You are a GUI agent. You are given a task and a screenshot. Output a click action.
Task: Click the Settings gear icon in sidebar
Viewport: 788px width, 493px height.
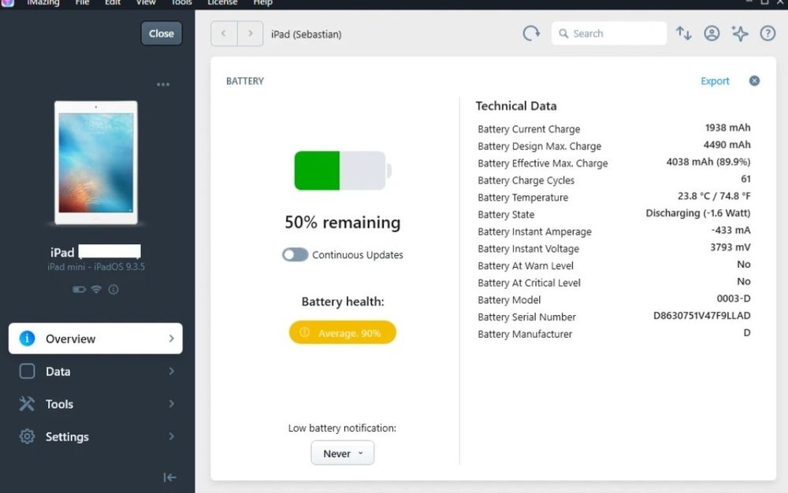(x=27, y=436)
